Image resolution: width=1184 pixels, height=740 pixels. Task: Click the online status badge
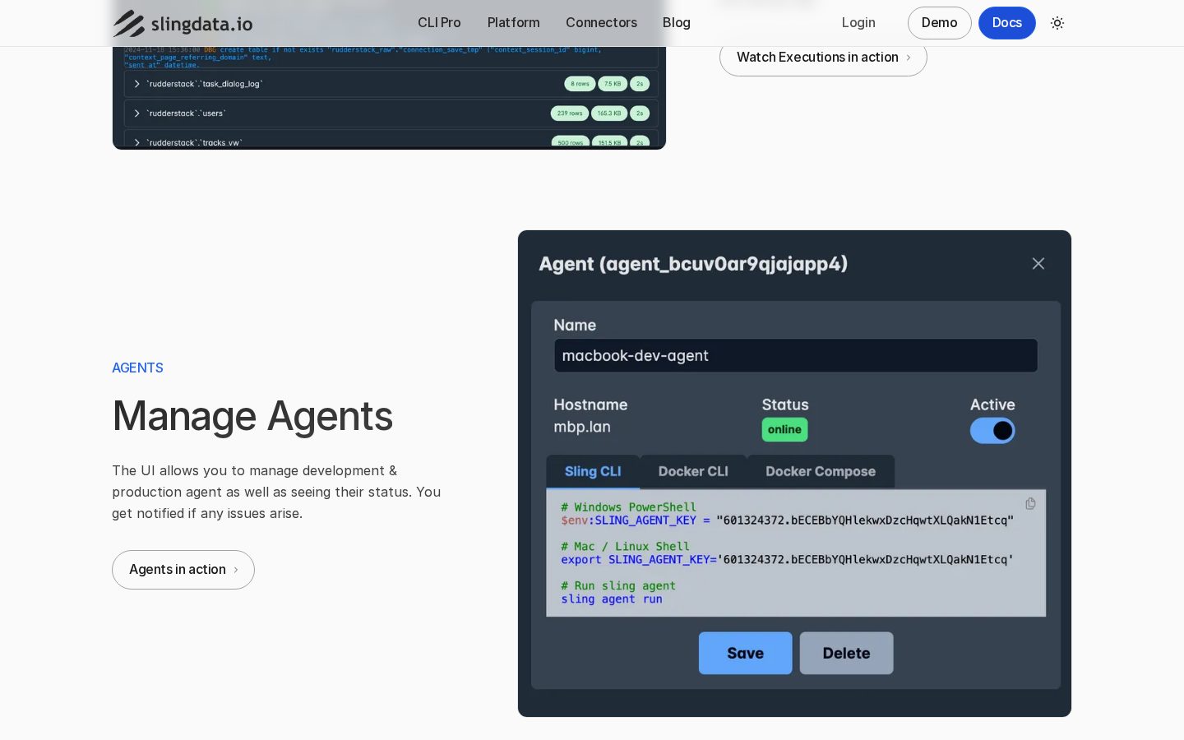click(784, 430)
